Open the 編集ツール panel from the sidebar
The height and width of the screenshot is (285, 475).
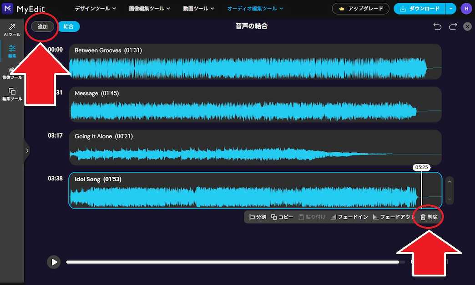tap(12, 94)
